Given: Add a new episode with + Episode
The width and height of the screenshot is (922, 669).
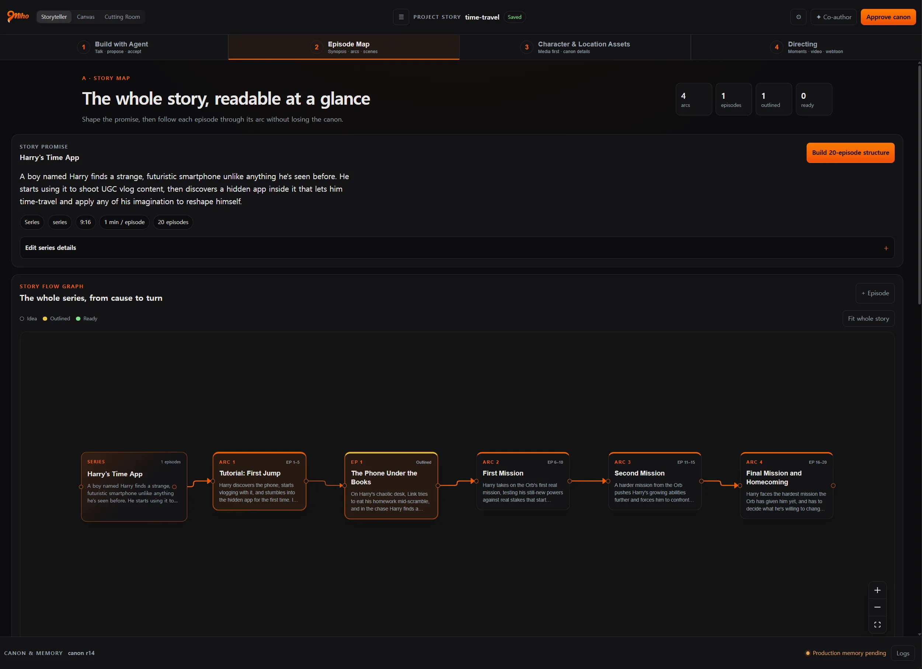Looking at the screenshot, I should point(875,293).
